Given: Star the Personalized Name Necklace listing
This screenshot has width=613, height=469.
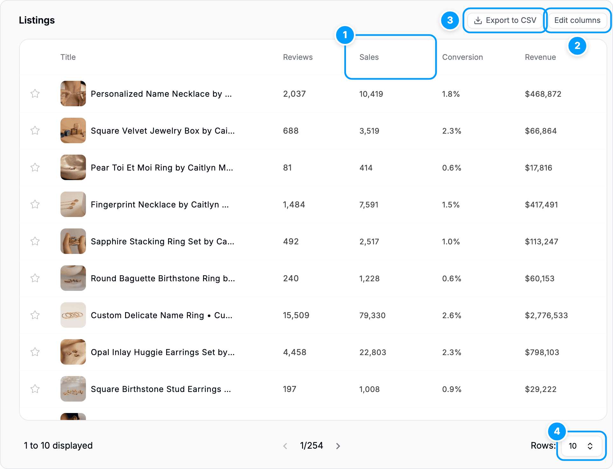Looking at the screenshot, I should click(35, 94).
